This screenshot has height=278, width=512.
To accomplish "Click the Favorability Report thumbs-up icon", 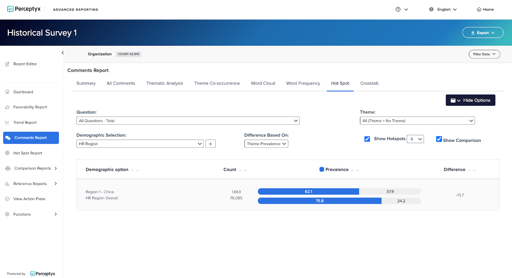I will pos(7,107).
